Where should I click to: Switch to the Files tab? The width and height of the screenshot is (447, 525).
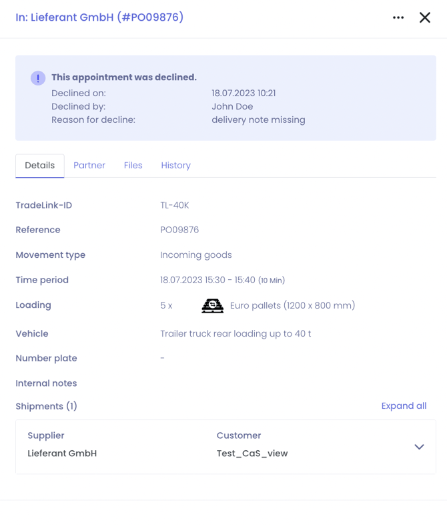[x=133, y=166]
